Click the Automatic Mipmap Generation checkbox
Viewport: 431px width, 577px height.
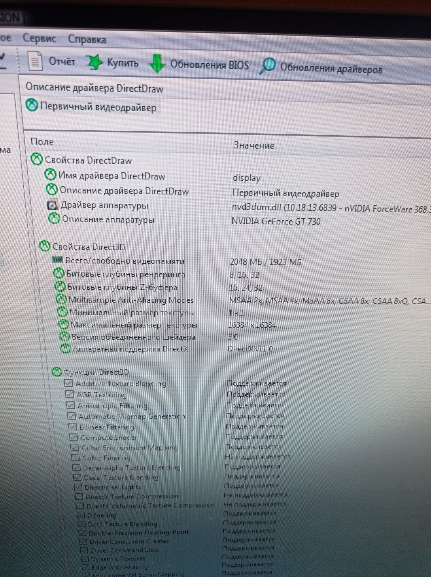coord(71,416)
